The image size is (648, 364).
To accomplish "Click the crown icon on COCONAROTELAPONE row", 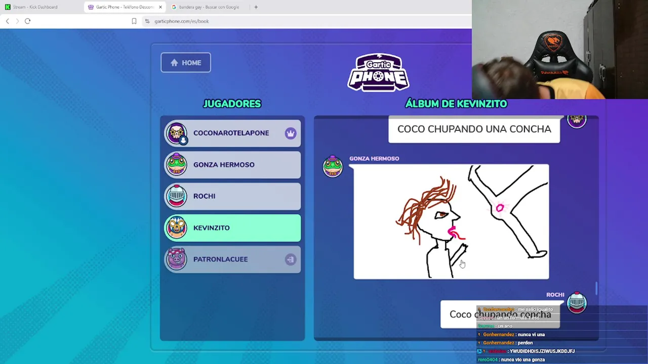I will 290,133.
